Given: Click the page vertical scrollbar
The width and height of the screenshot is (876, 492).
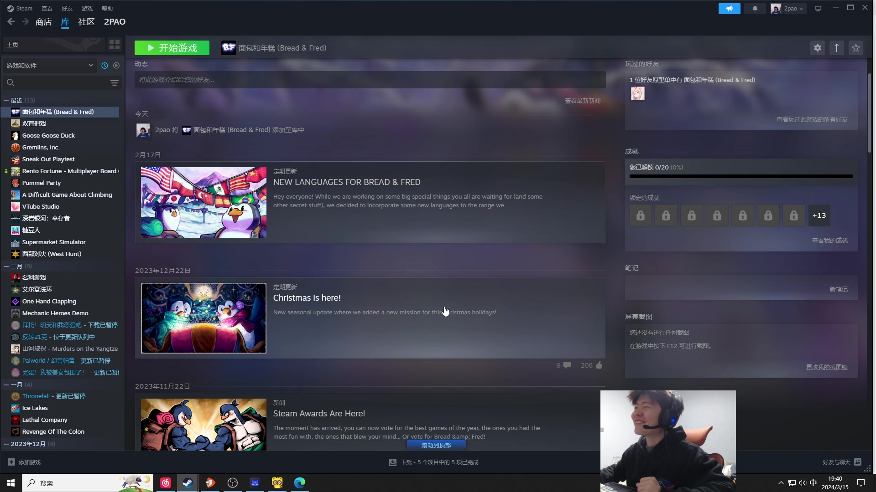Looking at the screenshot, I should click(x=870, y=113).
